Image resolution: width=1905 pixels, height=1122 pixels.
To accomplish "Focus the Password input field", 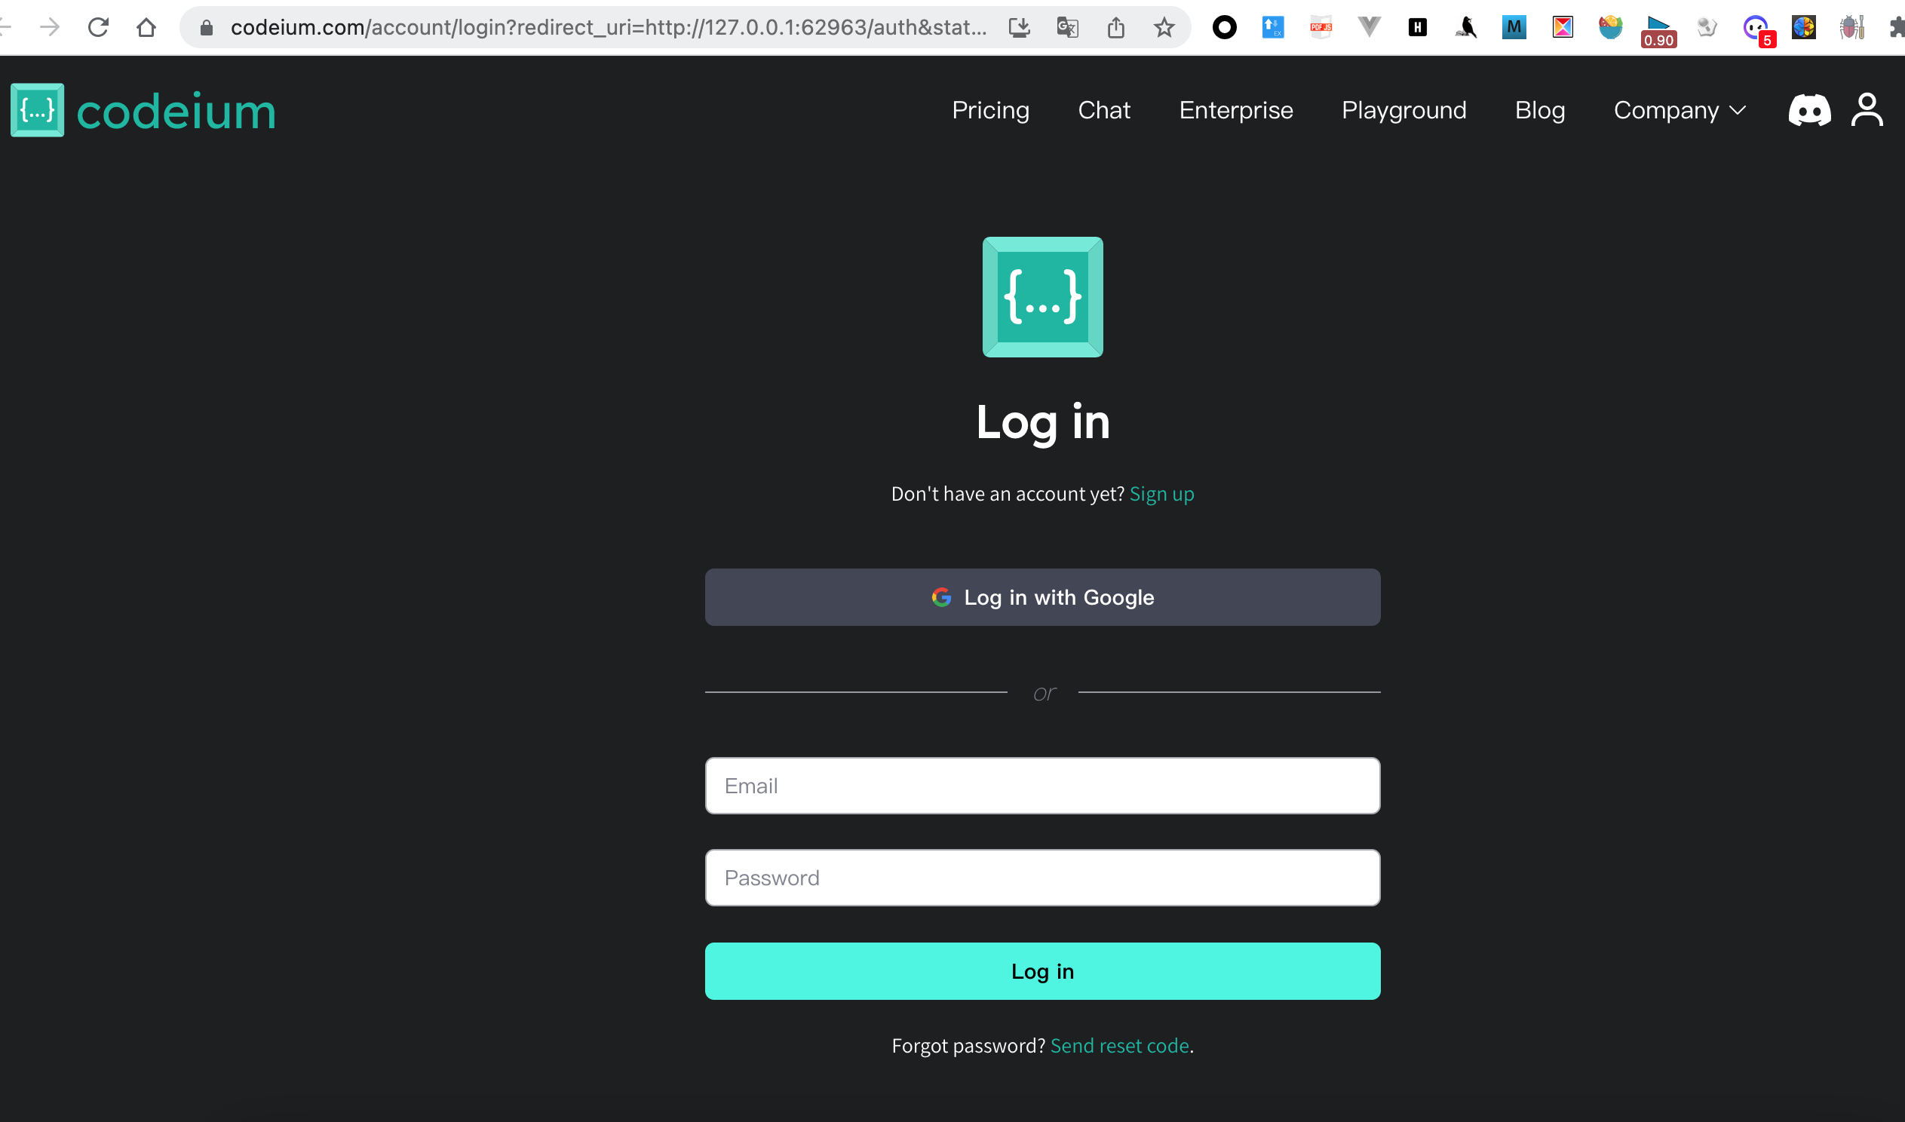I will [1042, 878].
